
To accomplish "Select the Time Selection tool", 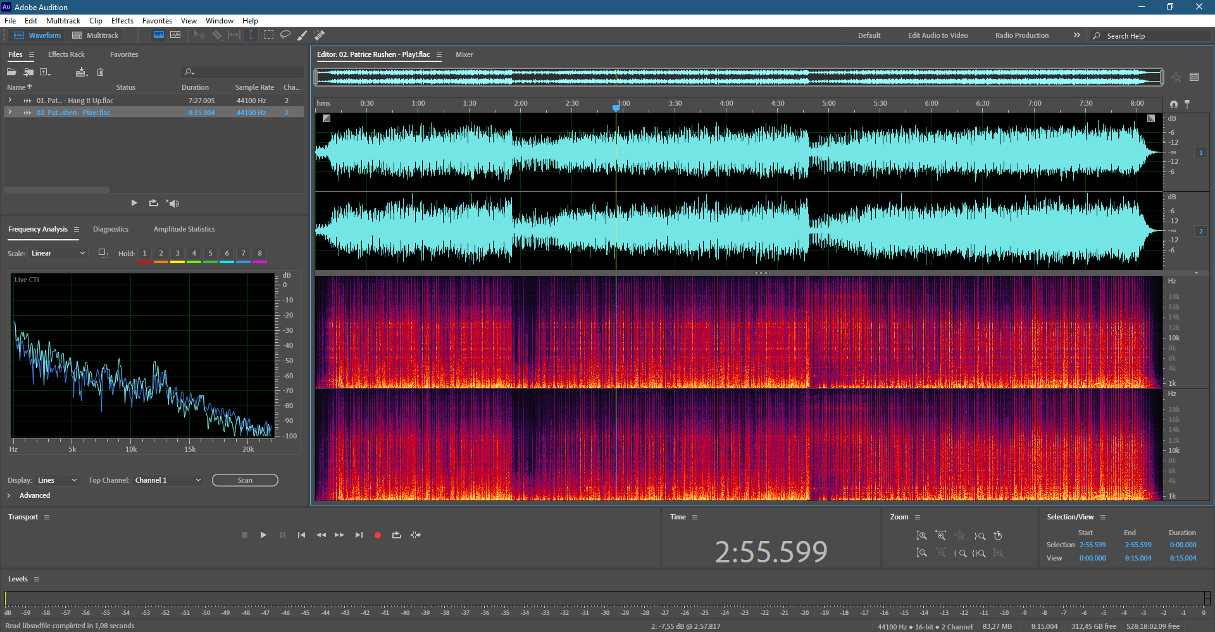I will coord(251,35).
